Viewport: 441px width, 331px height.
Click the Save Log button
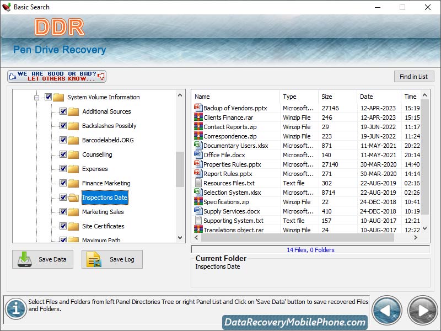(x=112, y=259)
